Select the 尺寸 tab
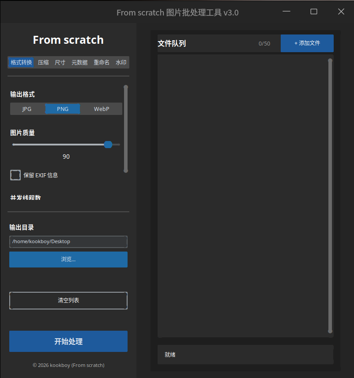This screenshot has height=378, width=354. [60, 62]
